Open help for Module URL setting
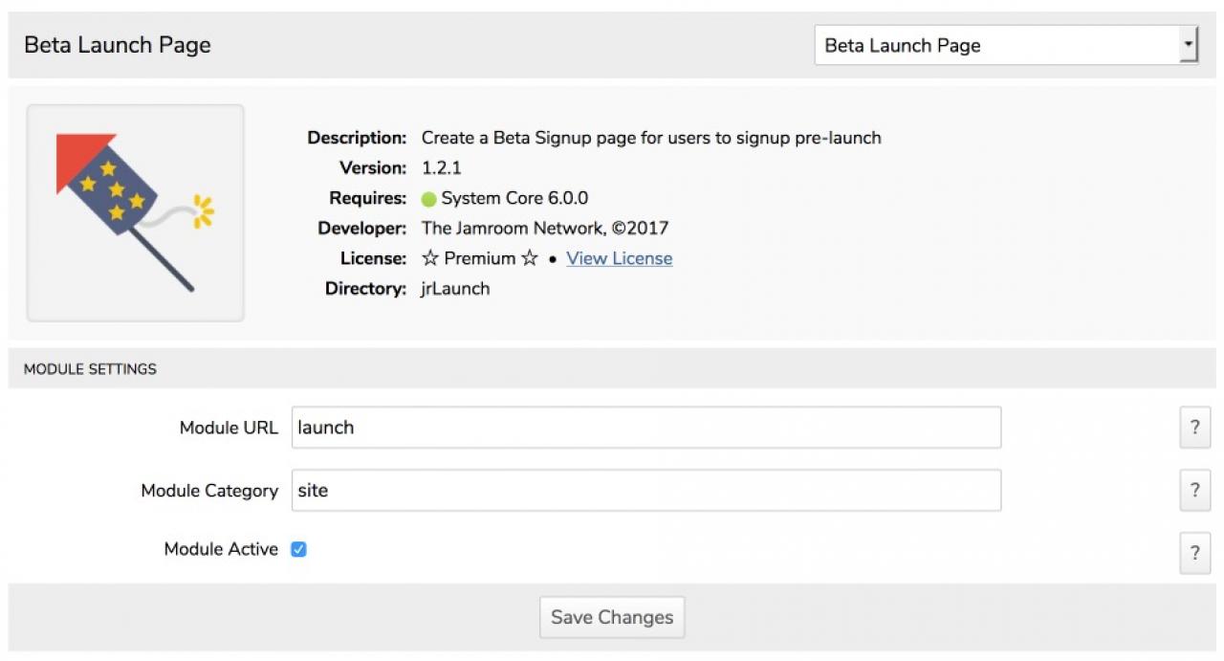The width and height of the screenshot is (1224, 661). coord(1194,428)
